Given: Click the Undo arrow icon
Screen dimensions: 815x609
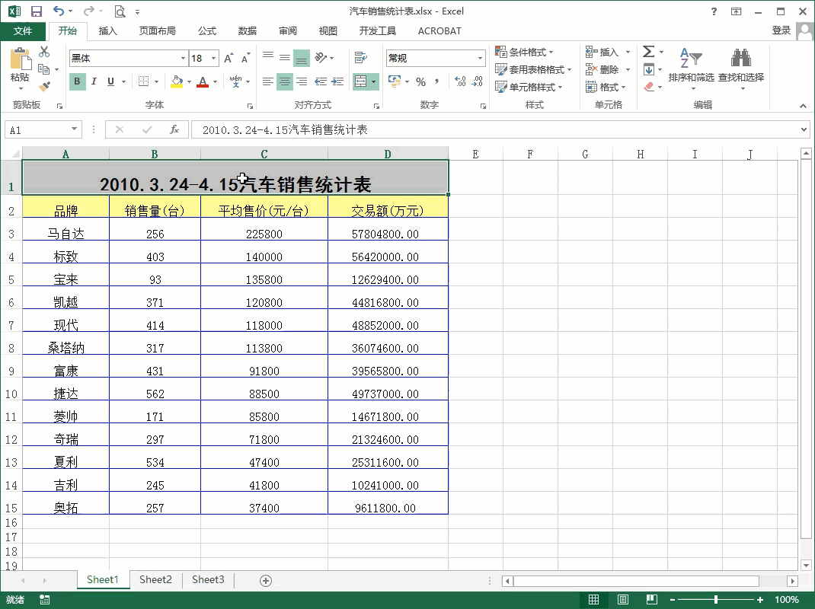Looking at the screenshot, I should pyautogui.click(x=58, y=11).
